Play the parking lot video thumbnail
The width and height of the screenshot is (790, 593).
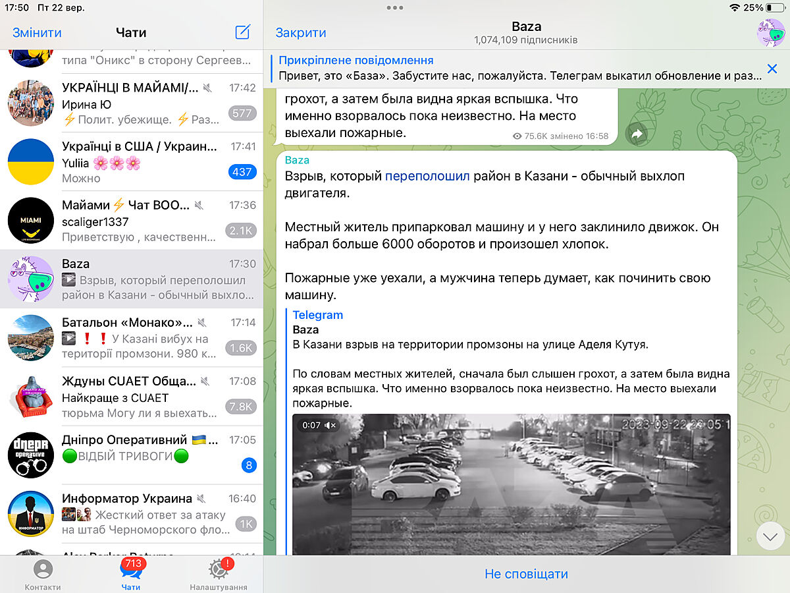point(512,484)
